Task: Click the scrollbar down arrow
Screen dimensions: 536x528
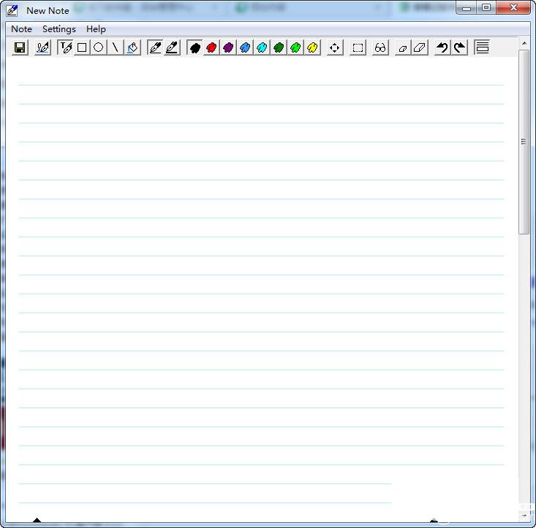Action: pyautogui.click(x=524, y=516)
